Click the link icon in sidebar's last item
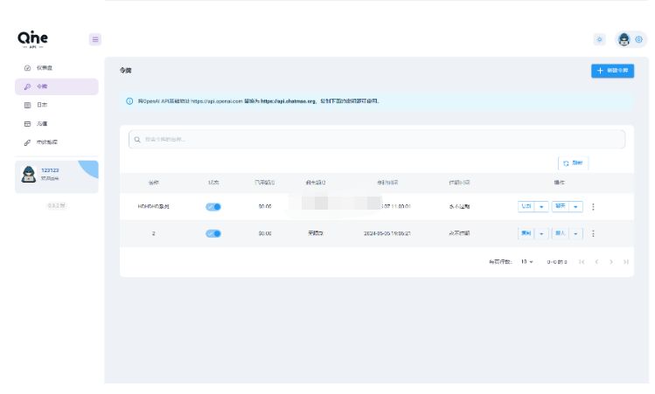The width and height of the screenshot is (655, 394). click(27, 142)
